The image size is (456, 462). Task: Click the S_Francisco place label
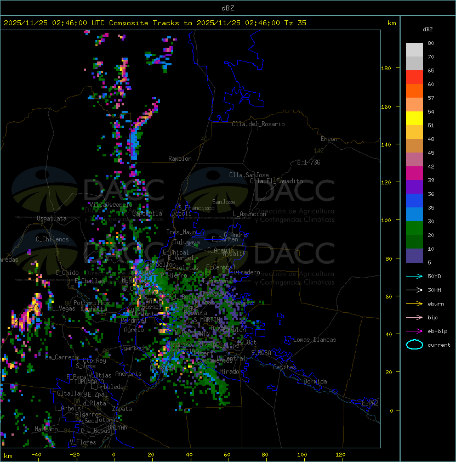pos(196,208)
